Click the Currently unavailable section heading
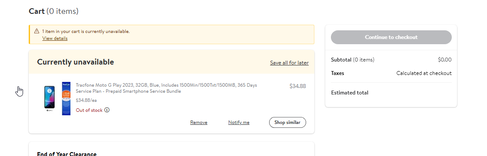This screenshot has width=487, height=156. (76, 62)
